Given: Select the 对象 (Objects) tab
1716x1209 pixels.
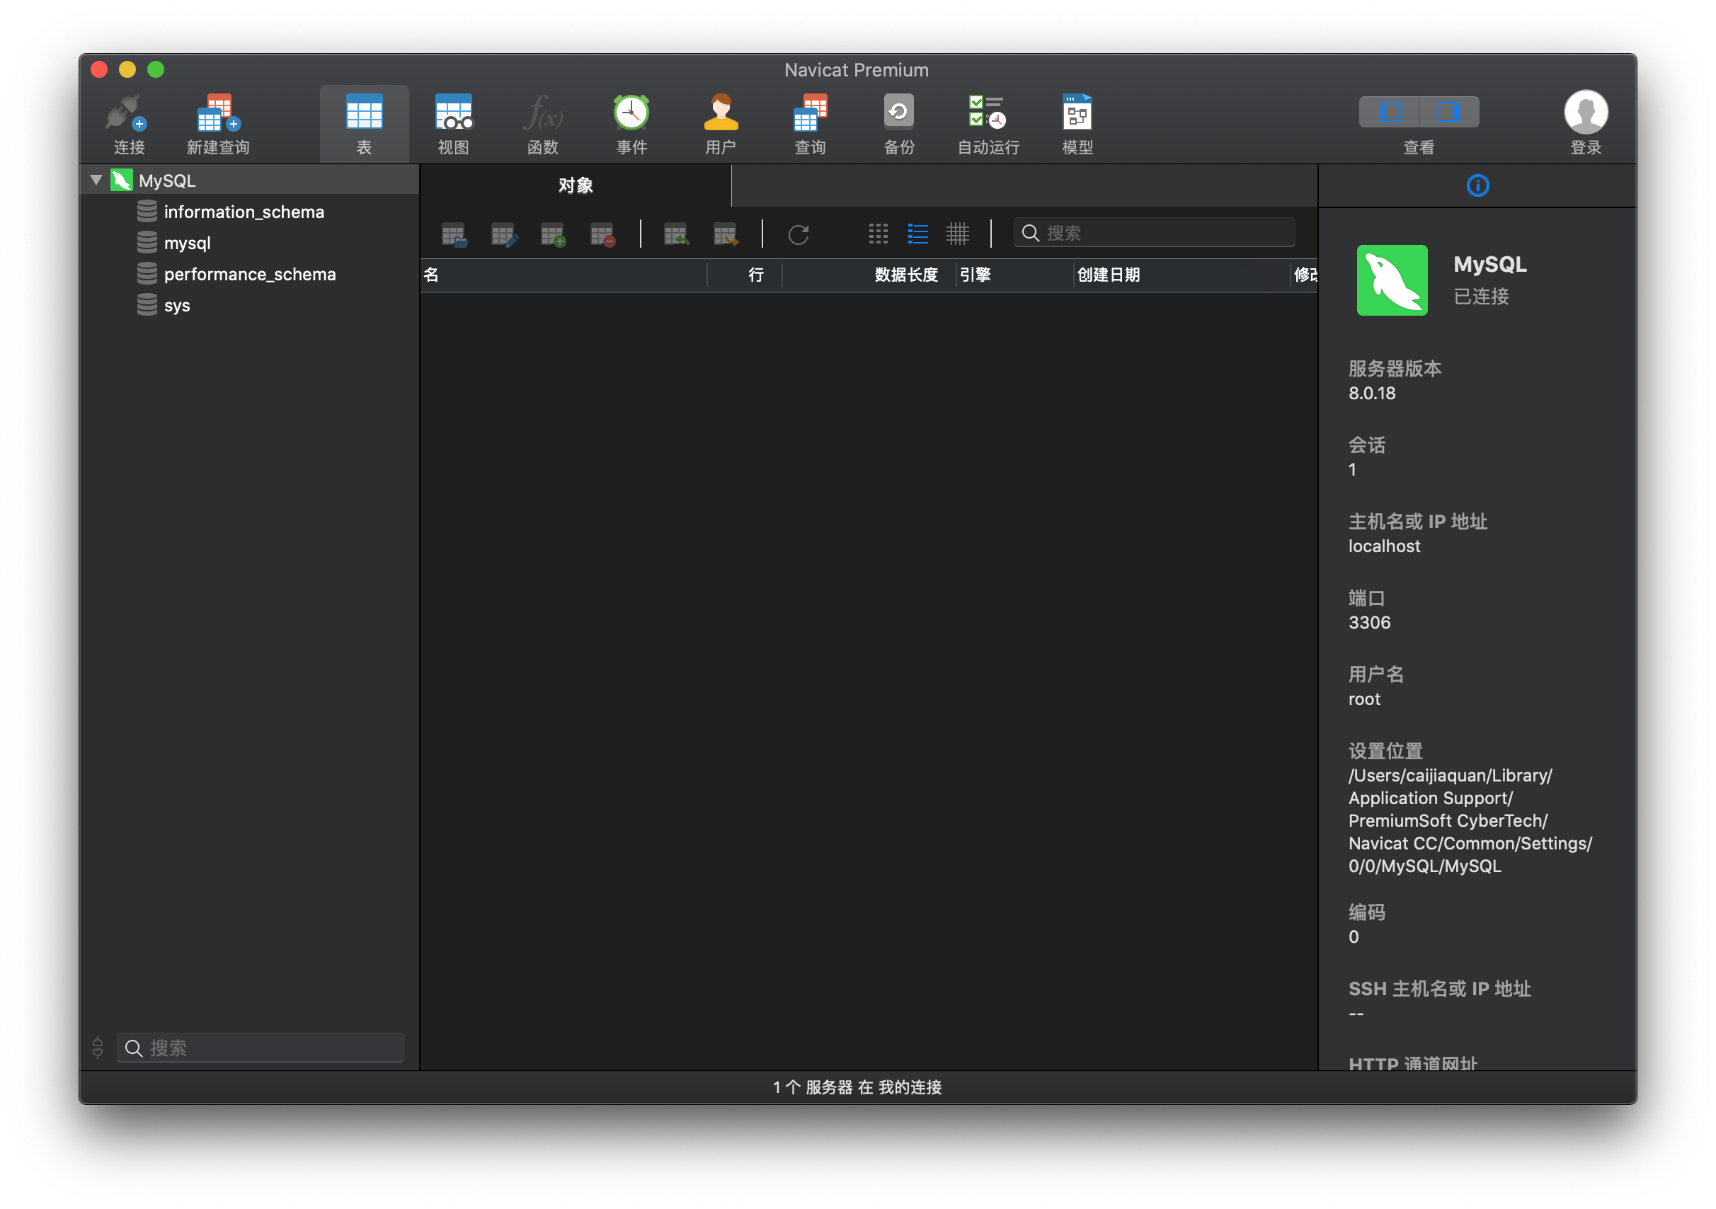Looking at the screenshot, I should coord(576,185).
